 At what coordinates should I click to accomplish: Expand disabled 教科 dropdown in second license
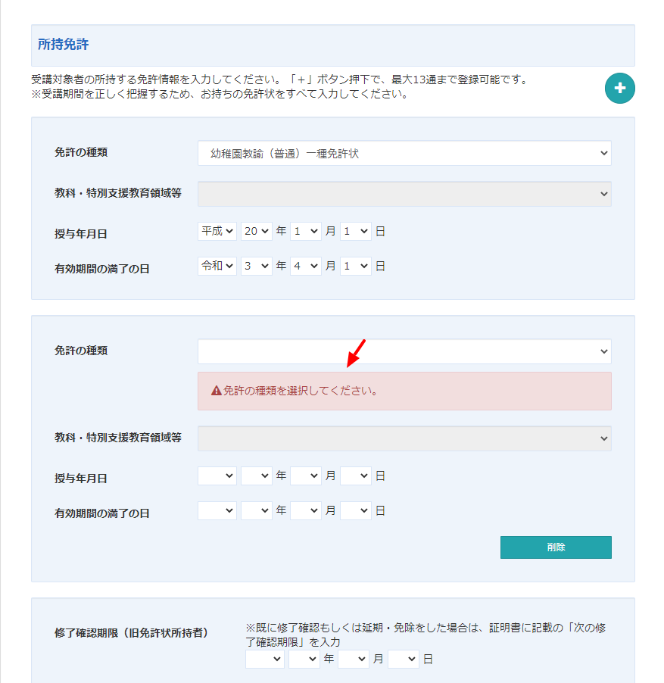click(404, 438)
